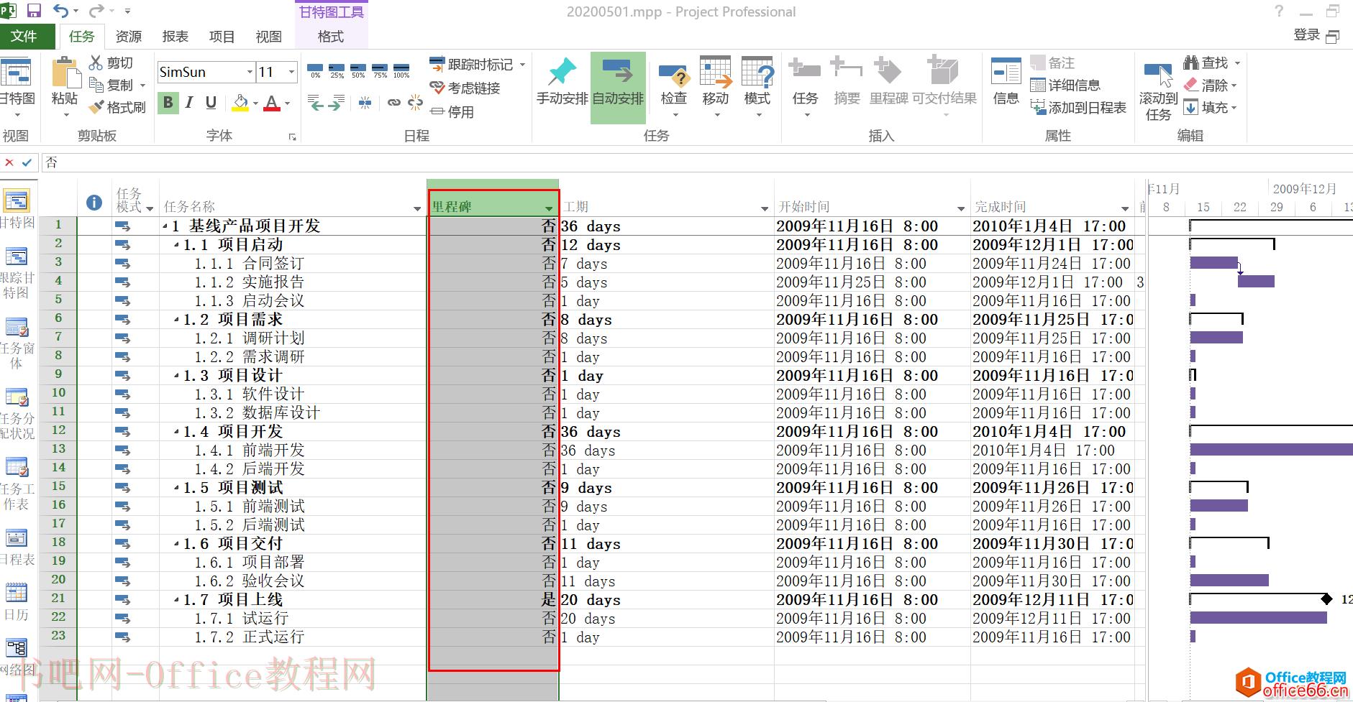Open the 填充 Fill button
This screenshot has width=1353, height=702.
pos(1211,108)
